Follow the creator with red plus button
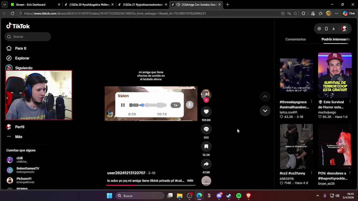 coord(206,100)
